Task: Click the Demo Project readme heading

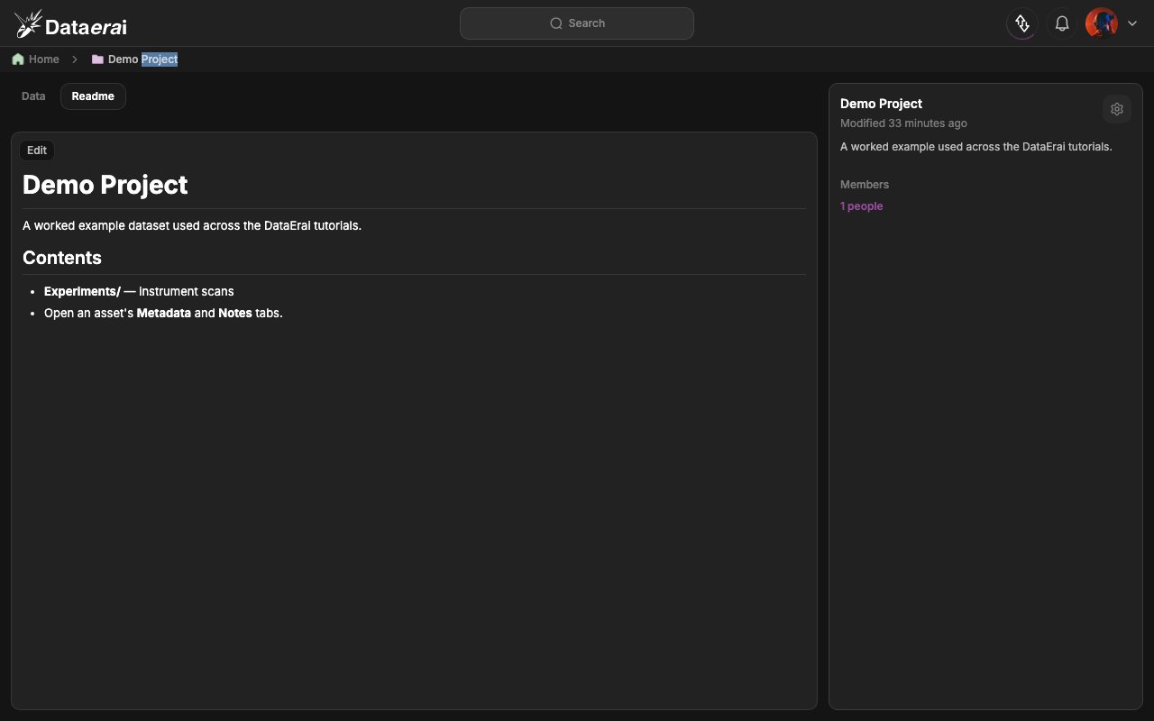Action: click(x=105, y=185)
